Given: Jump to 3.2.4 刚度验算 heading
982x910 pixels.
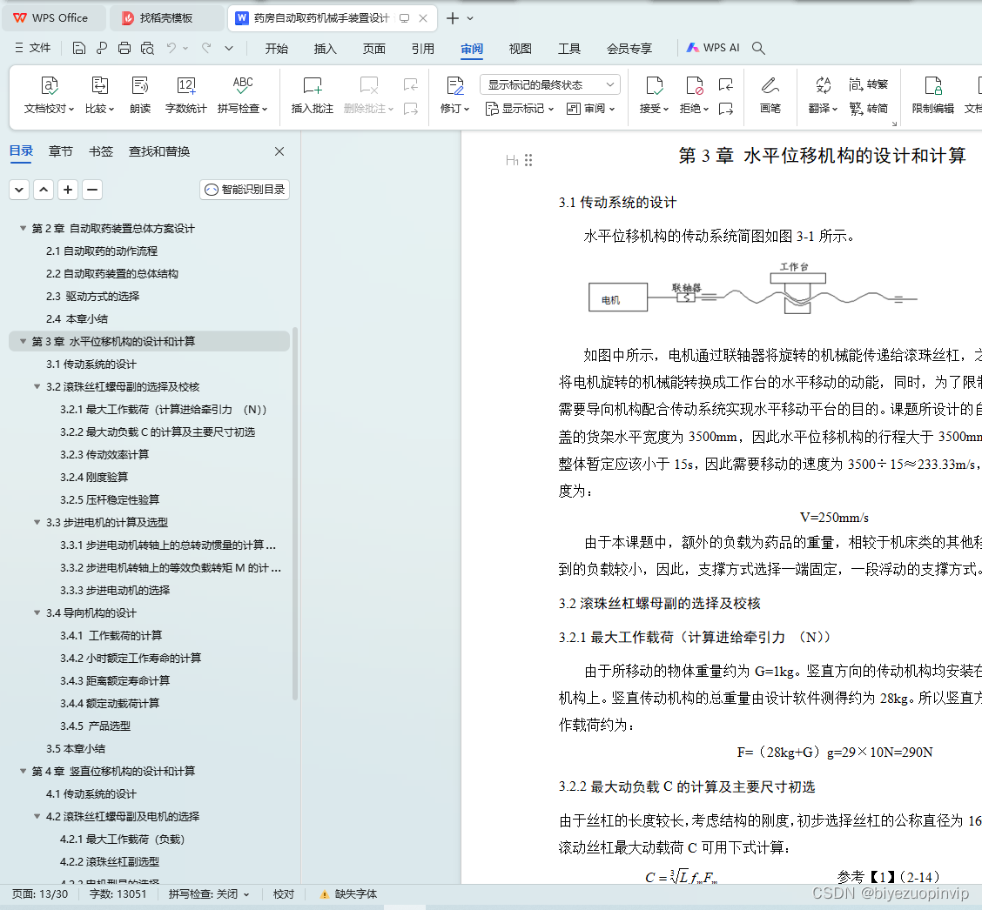Looking at the screenshot, I should [94, 477].
